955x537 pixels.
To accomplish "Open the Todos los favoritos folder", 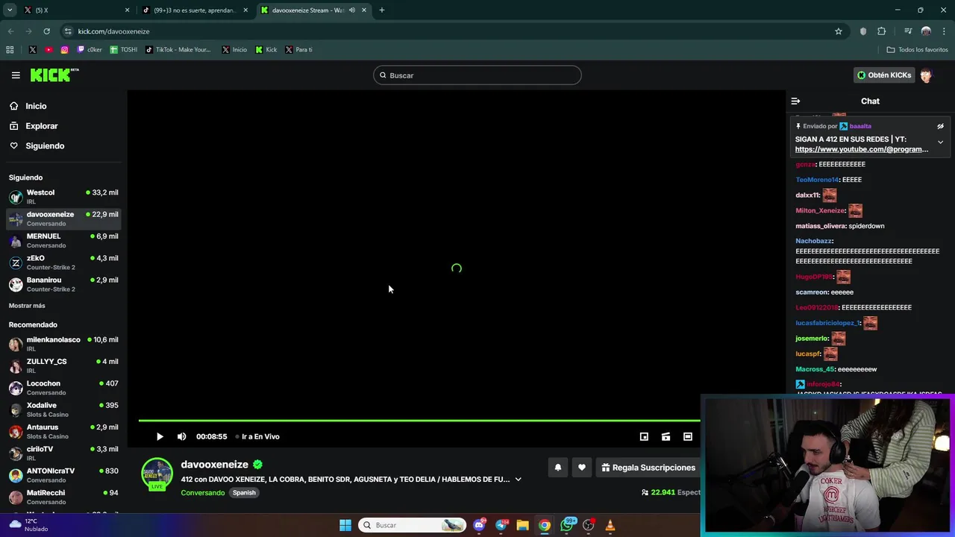I will point(917,50).
